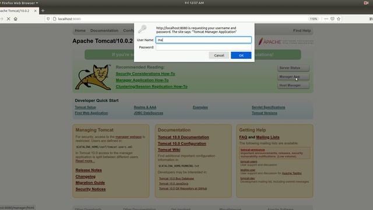Viewport: 373px width, 210px height.
Task: Open tomcat-announce mailing list link
Action: (252, 150)
